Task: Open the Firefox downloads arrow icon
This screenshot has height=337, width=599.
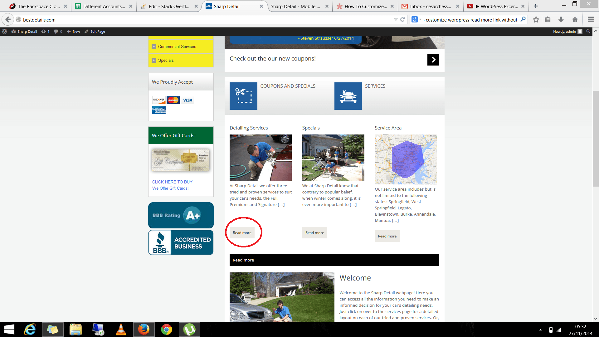Action: click(x=561, y=20)
